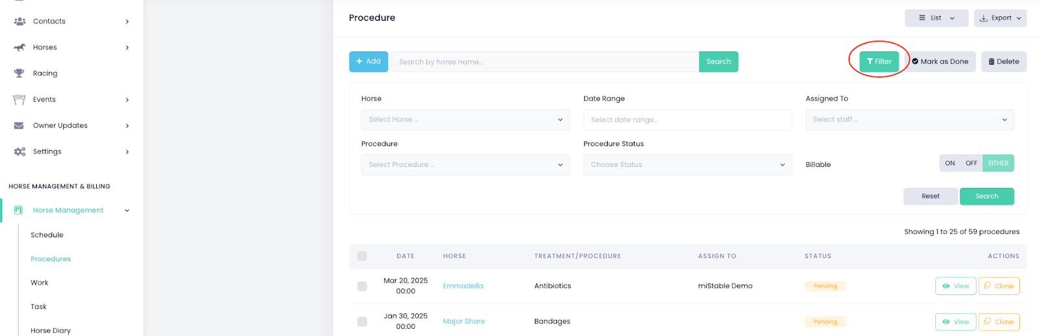This screenshot has height=336, width=1040.
Task: Click the Horses icon in sidebar
Action: tap(19, 47)
